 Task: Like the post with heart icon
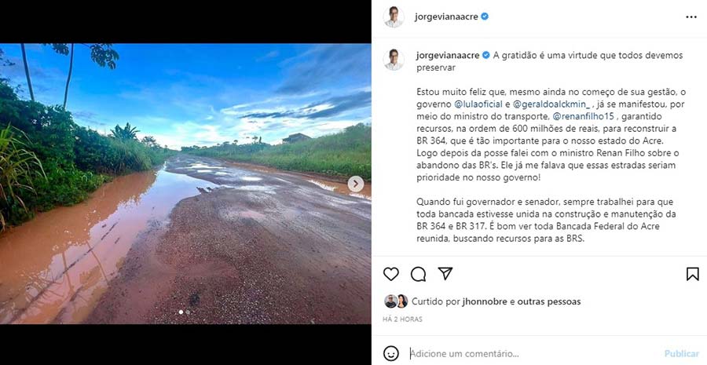point(391,274)
